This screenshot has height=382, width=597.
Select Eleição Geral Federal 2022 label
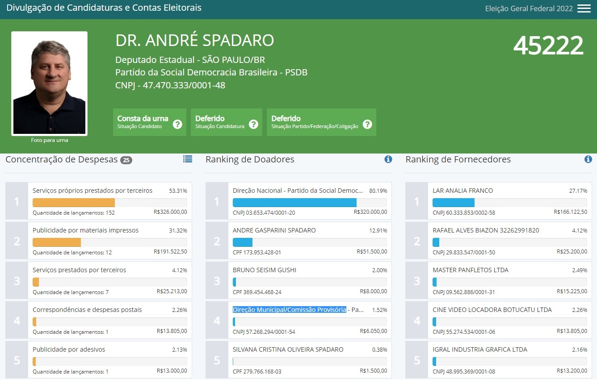pyautogui.click(x=529, y=9)
